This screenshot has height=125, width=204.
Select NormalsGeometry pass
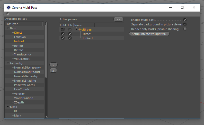coord(26,76)
